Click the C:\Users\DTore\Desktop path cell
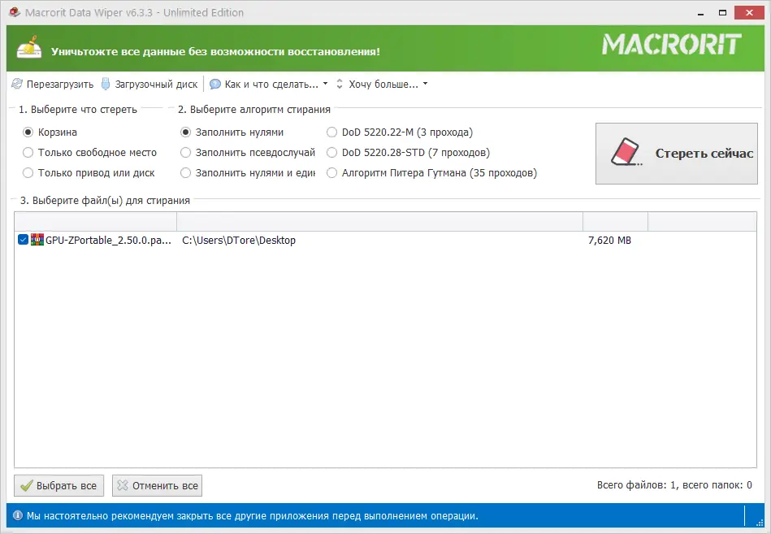 point(239,240)
